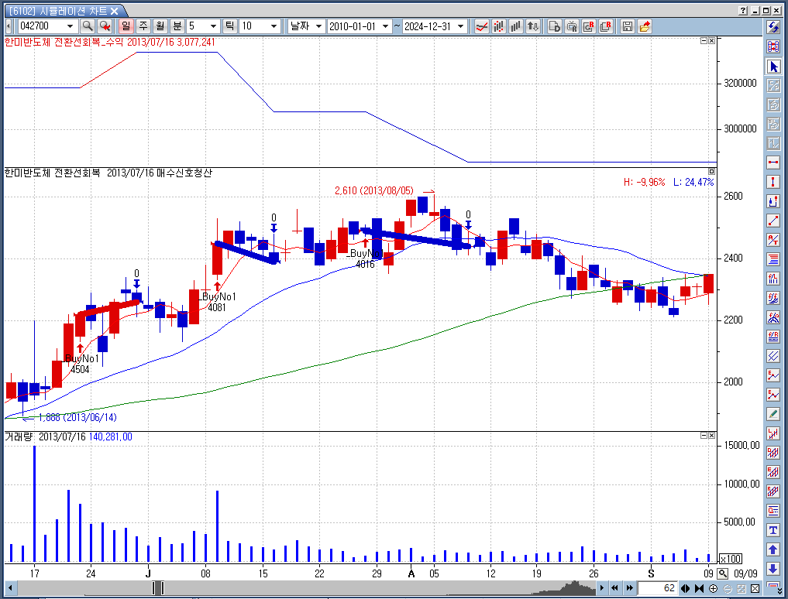Click the magnifier search icon beside stock code

(x=88, y=26)
